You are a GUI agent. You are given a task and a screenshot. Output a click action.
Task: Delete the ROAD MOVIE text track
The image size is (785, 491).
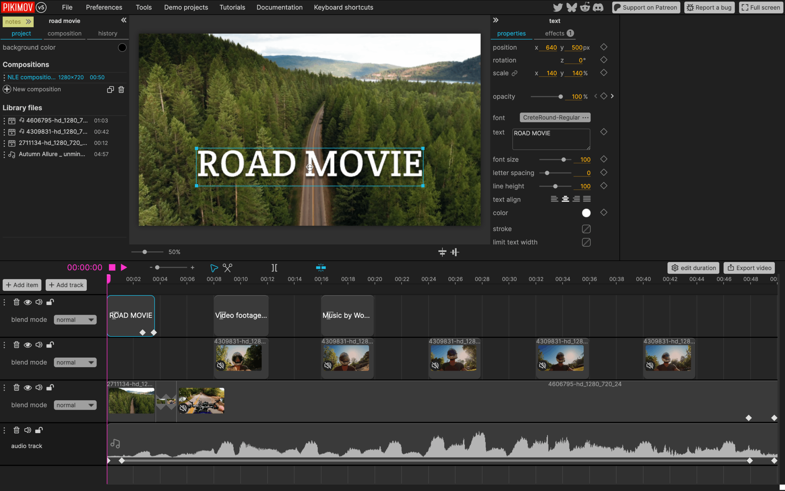(17, 302)
